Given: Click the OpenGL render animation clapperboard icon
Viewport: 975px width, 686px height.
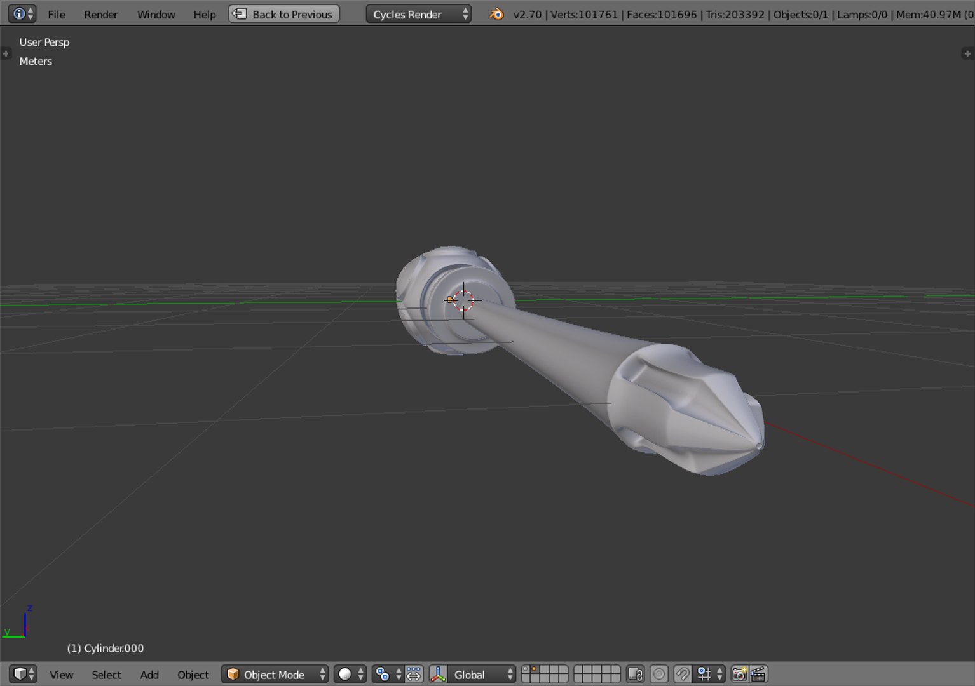Looking at the screenshot, I should click(x=758, y=674).
